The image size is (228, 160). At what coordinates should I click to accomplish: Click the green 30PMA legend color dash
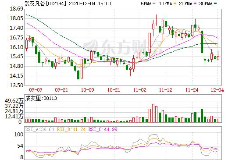[215, 4]
